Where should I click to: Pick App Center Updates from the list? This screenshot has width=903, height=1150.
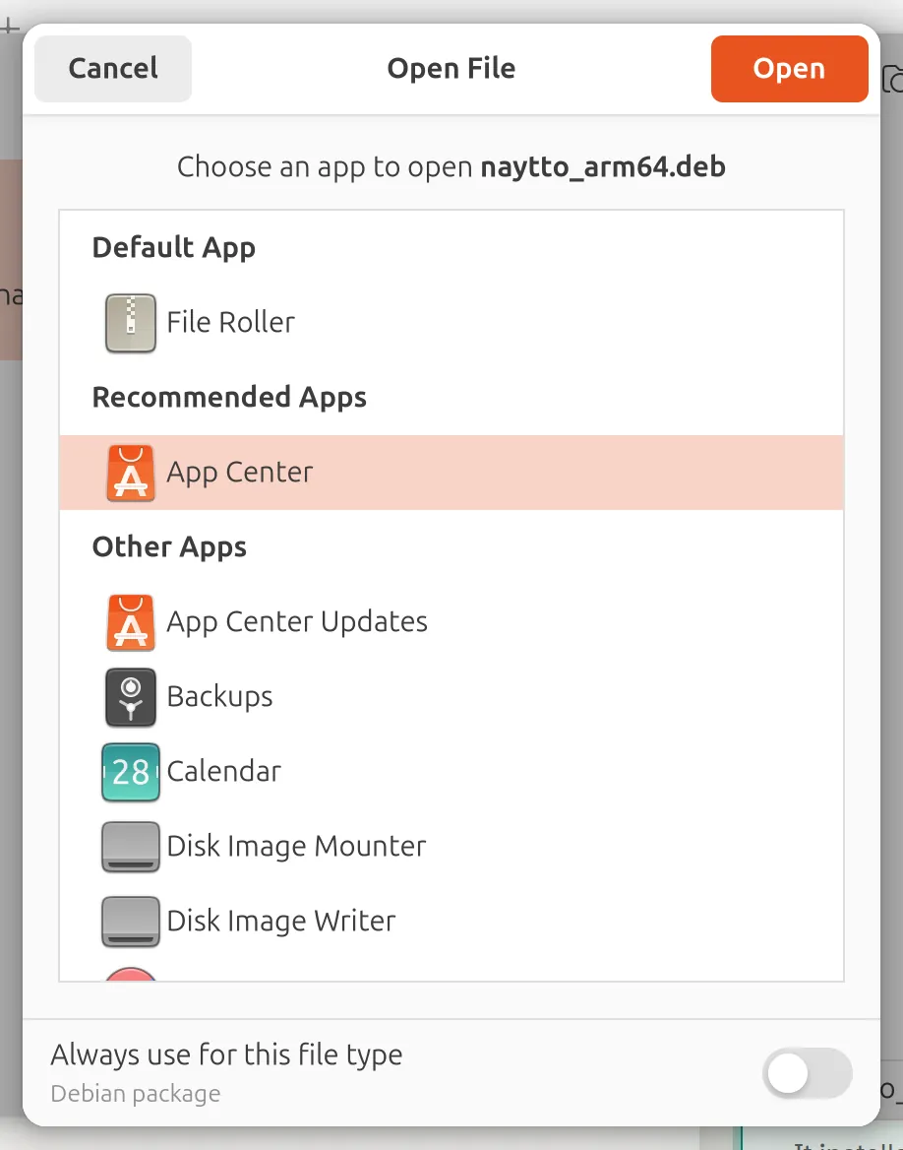pos(451,622)
